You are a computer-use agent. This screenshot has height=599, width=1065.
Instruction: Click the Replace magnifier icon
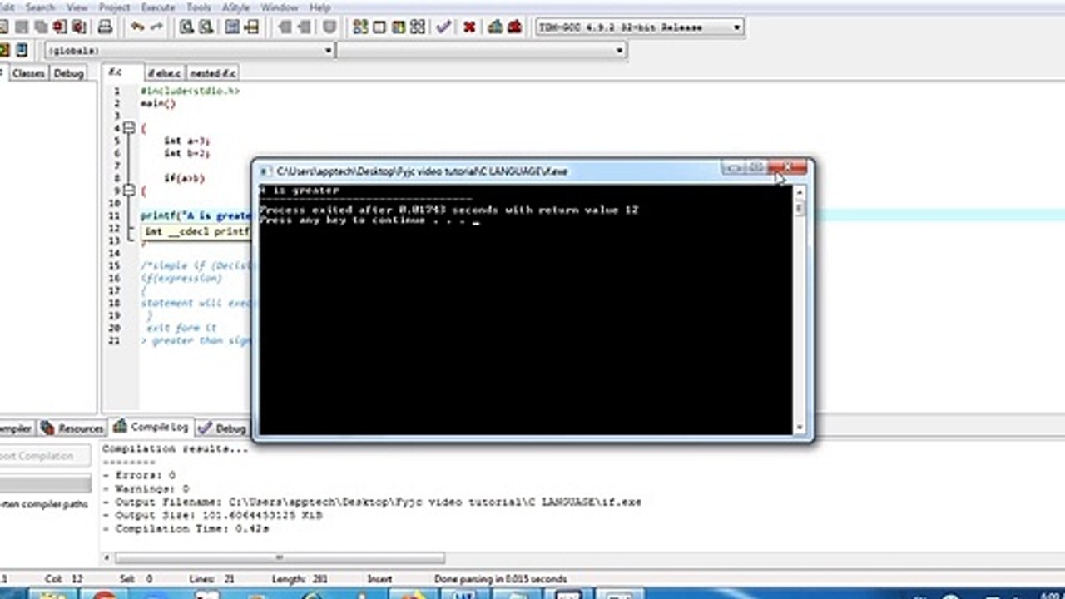tap(206, 27)
